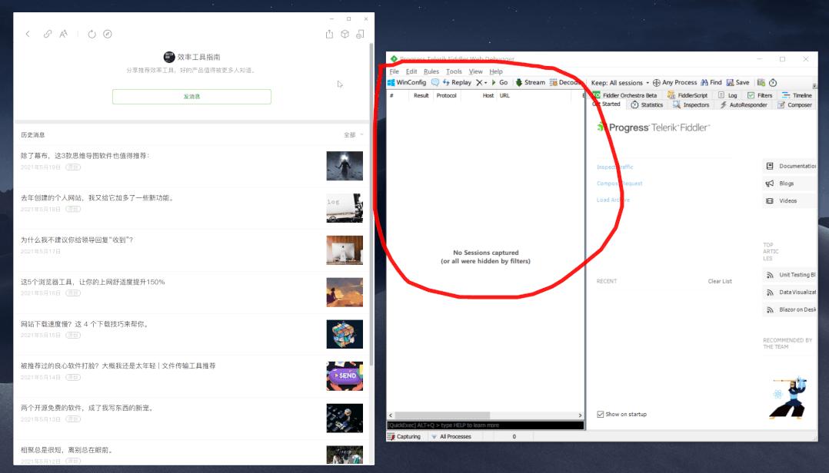
Task: Click the timer stopwatch icon in Fiddler
Action: [773, 82]
